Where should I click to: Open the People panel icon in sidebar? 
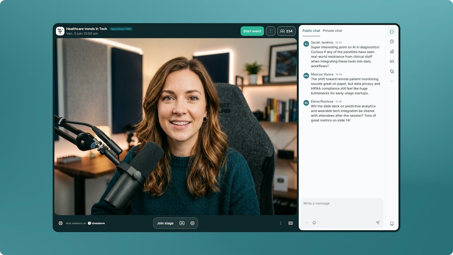[392, 61]
